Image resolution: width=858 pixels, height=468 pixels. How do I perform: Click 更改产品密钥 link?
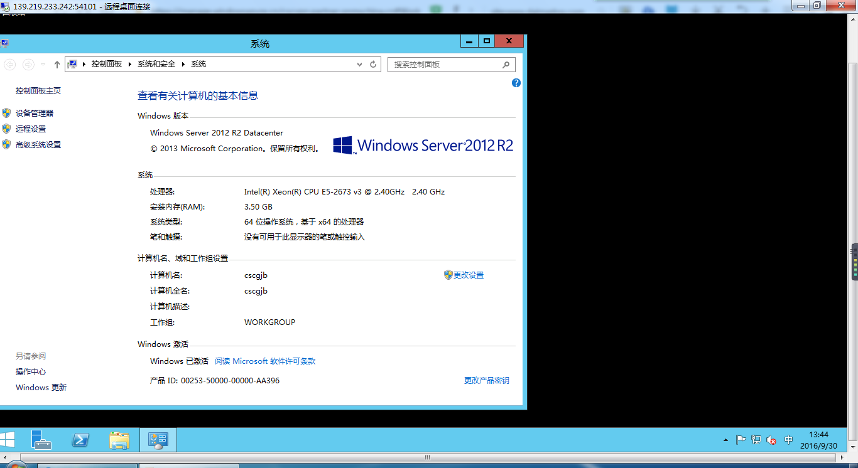[x=487, y=380]
